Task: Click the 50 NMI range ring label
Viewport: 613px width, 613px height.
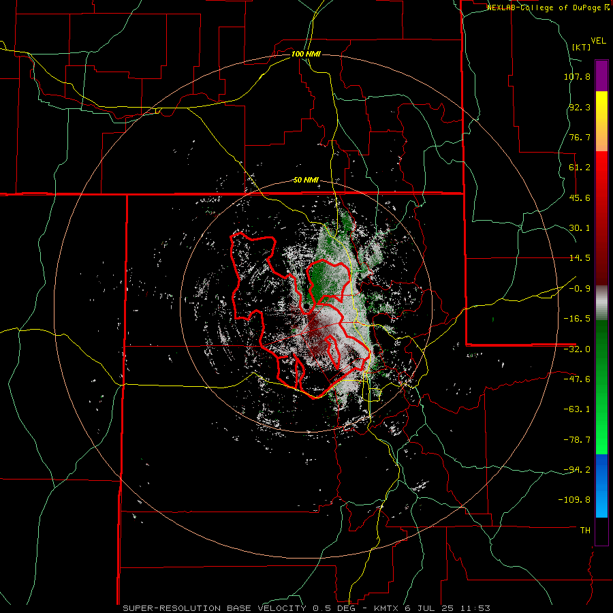Action: pos(306,180)
